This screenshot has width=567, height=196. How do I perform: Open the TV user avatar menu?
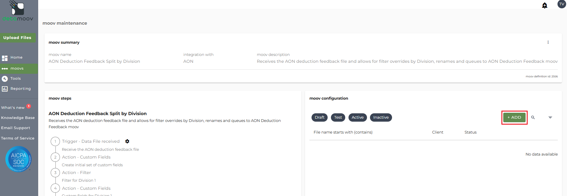coord(562,4)
